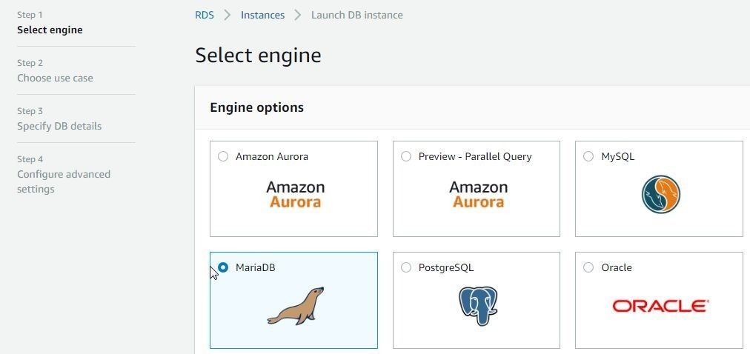
Task: Go to the Instances breadcrumb link
Action: pos(262,15)
